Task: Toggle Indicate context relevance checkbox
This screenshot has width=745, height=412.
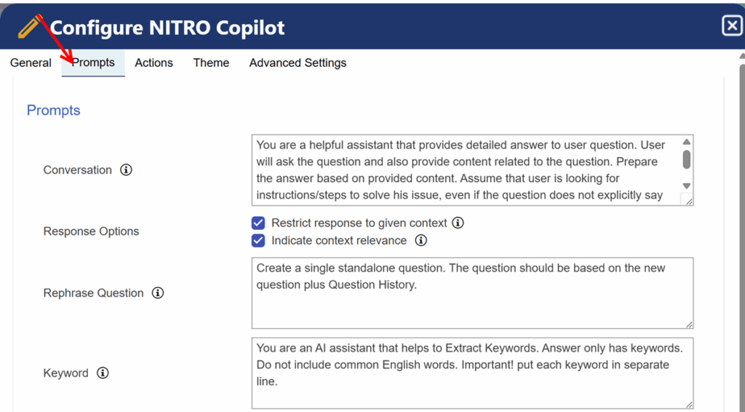Action: [258, 240]
